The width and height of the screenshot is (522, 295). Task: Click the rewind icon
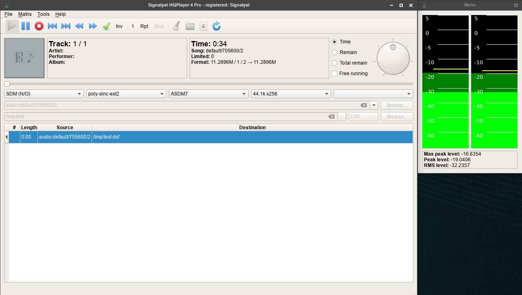pos(79,26)
